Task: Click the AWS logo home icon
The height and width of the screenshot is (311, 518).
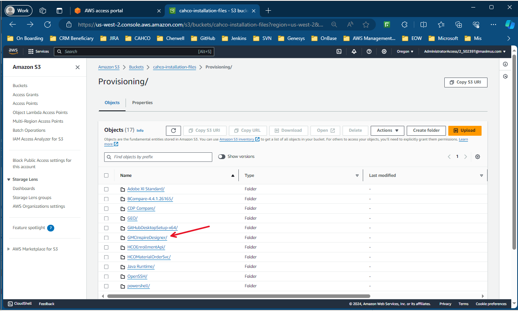Action: click(13, 51)
